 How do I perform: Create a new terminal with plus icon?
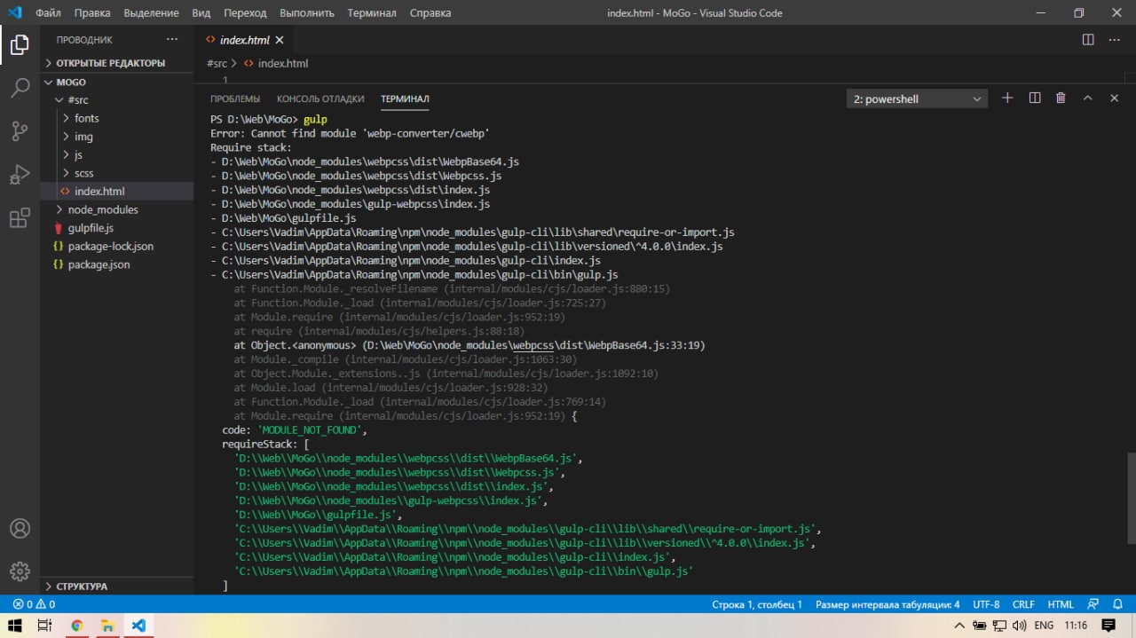tap(1007, 98)
